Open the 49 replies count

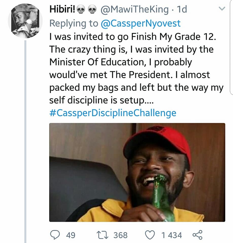point(71,235)
